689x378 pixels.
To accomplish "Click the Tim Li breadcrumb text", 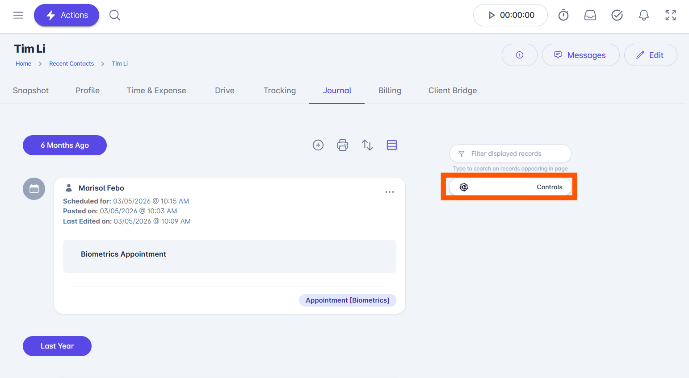I will point(120,63).
